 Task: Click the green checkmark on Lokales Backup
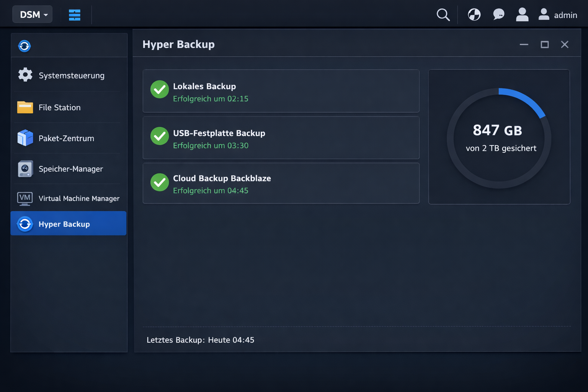tap(160, 89)
